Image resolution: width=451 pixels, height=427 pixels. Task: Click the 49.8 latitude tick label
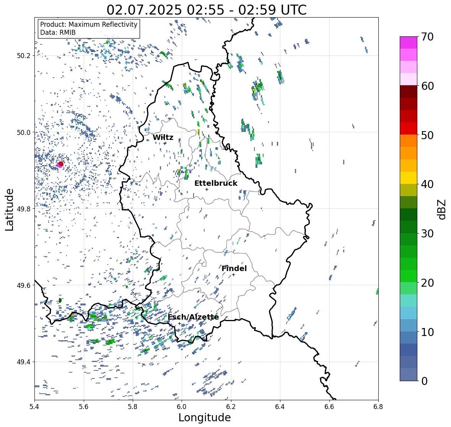(23, 209)
